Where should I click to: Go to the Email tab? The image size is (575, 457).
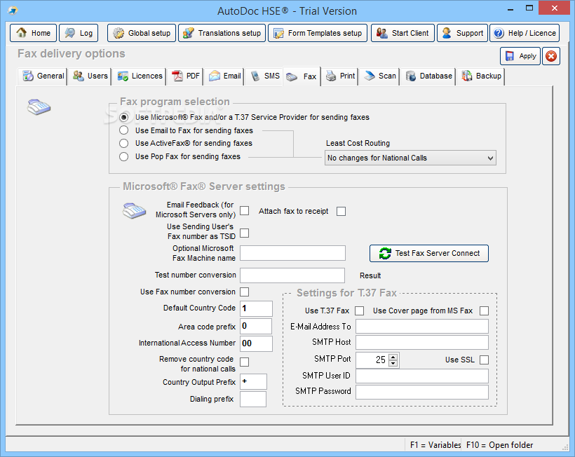point(224,76)
